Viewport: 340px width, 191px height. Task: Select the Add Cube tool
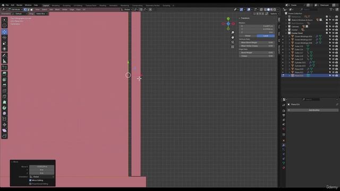pos(4,67)
